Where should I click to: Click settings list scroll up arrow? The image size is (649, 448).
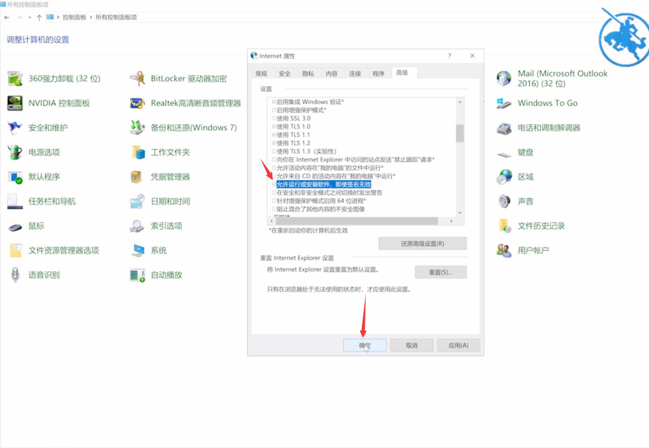pyautogui.click(x=460, y=102)
